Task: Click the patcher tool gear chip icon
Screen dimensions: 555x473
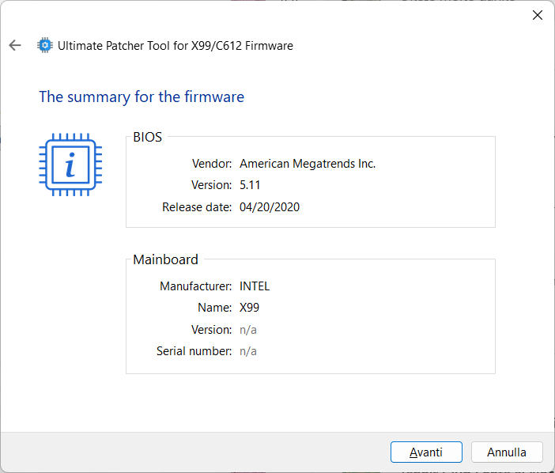Action: (x=45, y=45)
